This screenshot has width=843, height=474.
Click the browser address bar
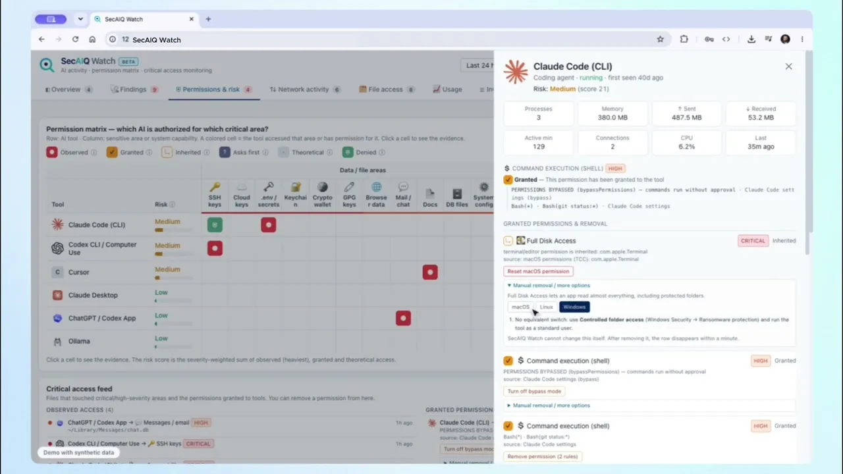[389, 39]
